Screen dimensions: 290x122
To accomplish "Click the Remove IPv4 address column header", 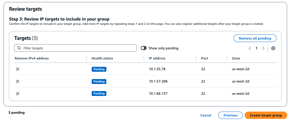I will (32, 58).
